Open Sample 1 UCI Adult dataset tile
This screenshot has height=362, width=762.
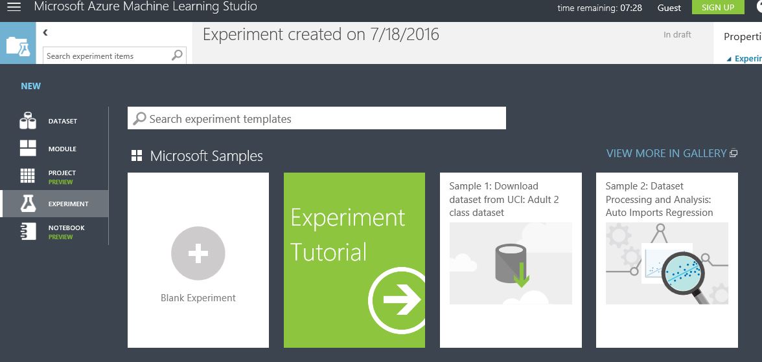pos(511,260)
